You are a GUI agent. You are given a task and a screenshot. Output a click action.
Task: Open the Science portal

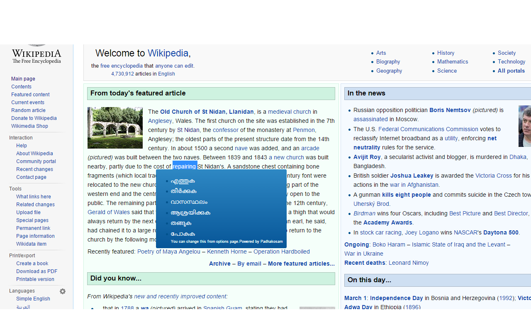447,71
